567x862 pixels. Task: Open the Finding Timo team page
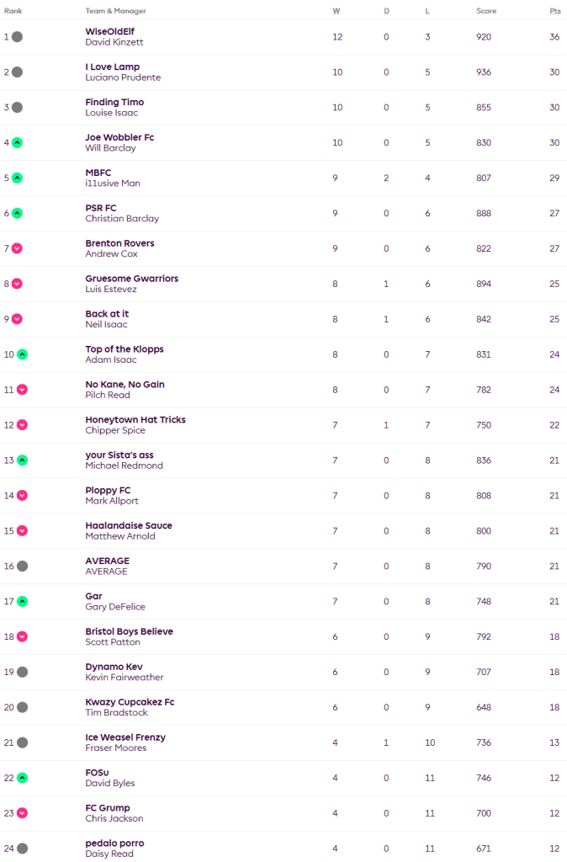coord(114,102)
